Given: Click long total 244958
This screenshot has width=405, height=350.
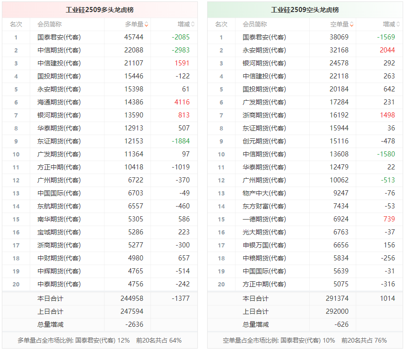Looking at the screenshot, I should (x=132, y=298).
